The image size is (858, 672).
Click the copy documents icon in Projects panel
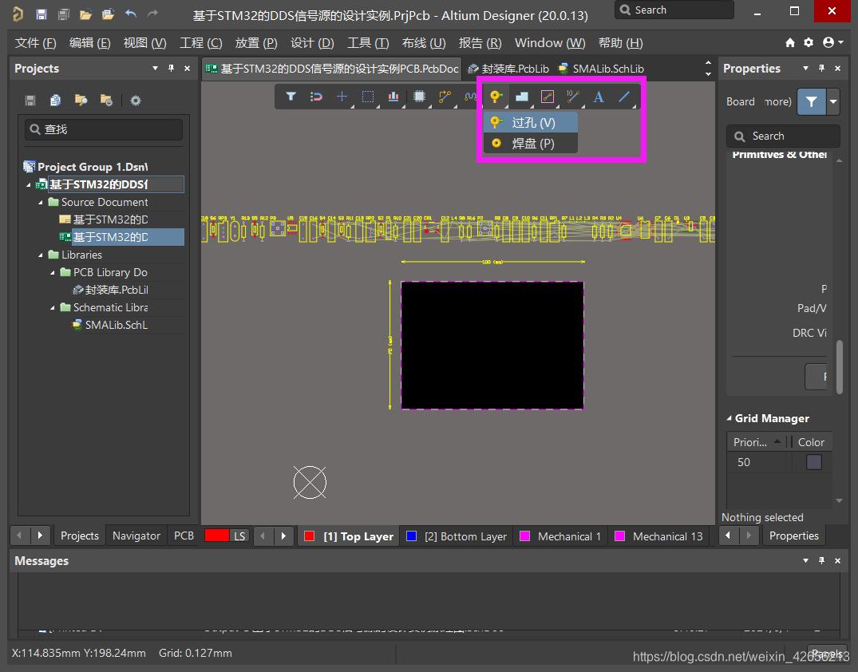[x=55, y=100]
